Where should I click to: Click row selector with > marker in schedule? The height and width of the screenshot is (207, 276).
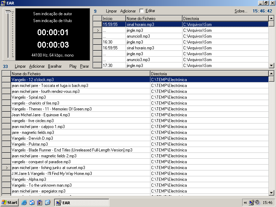click(98, 30)
